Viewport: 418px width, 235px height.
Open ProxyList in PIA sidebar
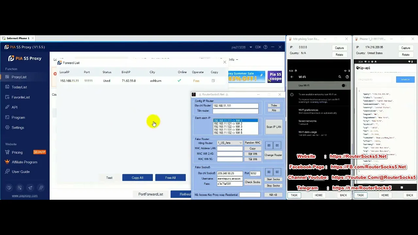click(x=19, y=77)
